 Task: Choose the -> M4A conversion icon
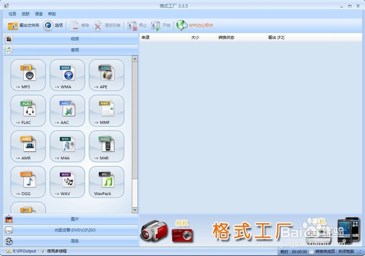(67, 146)
